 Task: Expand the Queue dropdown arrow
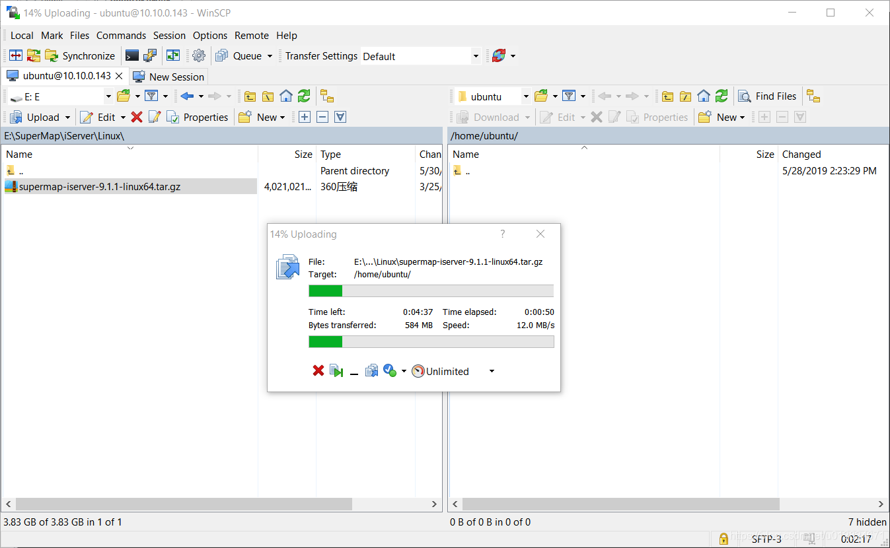tap(270, 56)
